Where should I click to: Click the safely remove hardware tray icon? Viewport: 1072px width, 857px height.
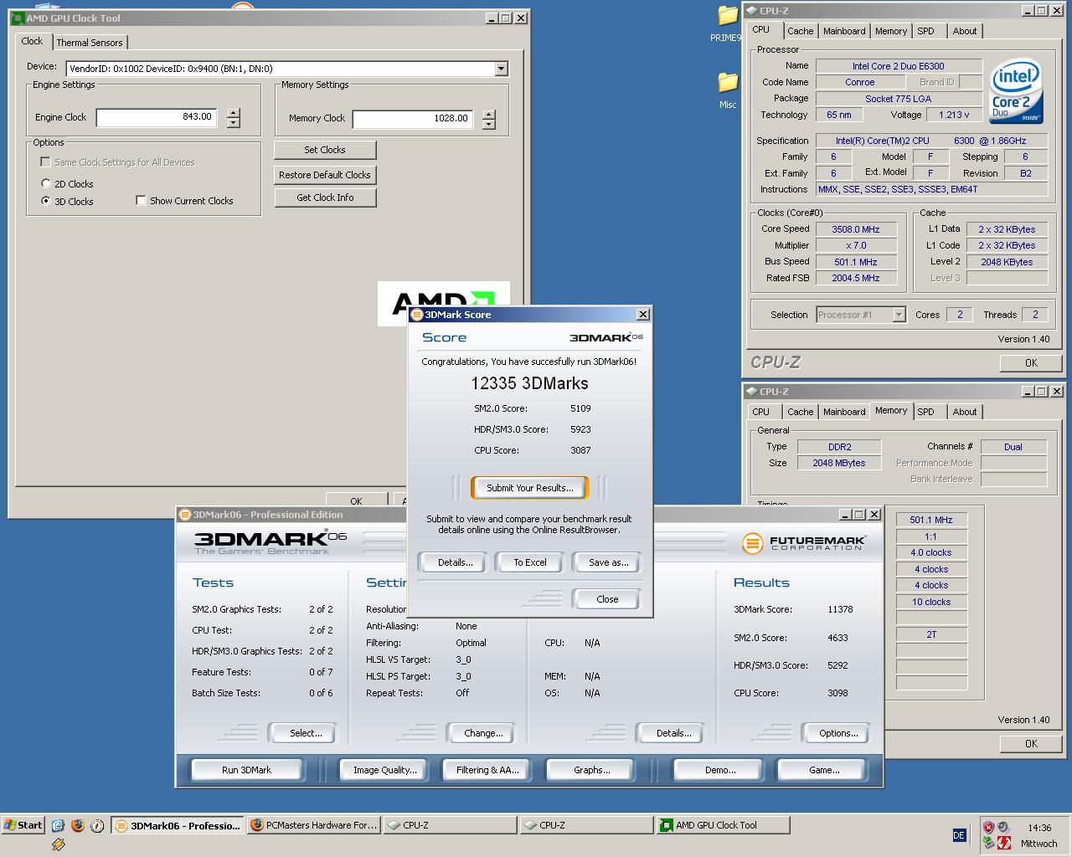(988, 843)
